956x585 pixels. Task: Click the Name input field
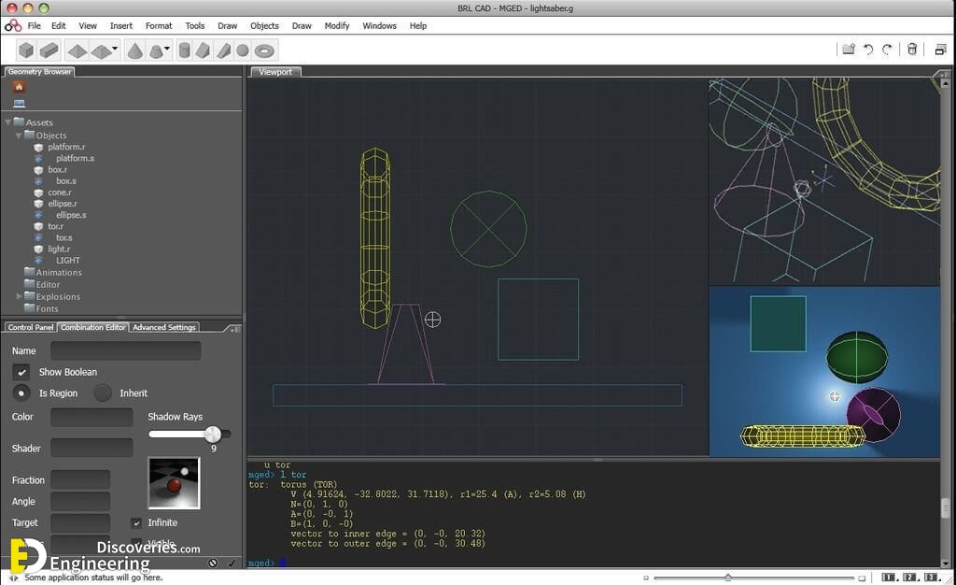pos(126,350)
